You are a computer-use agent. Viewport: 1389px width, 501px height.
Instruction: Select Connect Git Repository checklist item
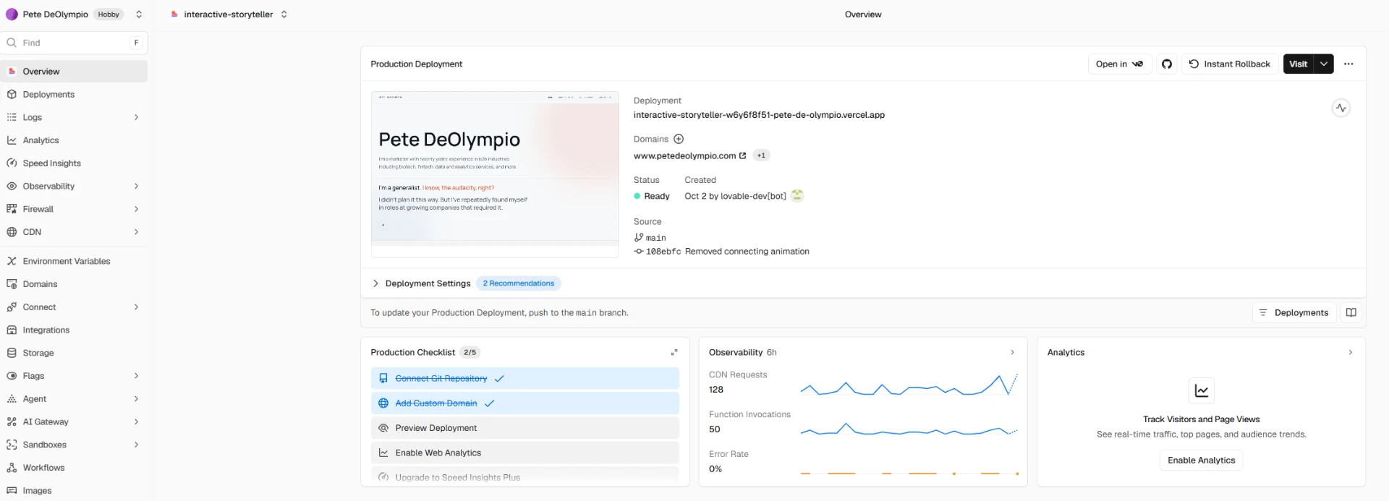pos(524,378)
